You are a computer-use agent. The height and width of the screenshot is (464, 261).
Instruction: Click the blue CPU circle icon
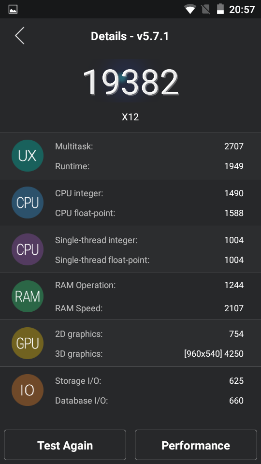coord(28,203)
